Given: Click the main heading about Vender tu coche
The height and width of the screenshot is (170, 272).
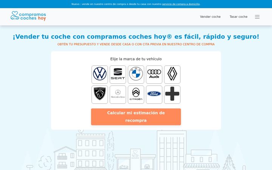Looking at the screenshot, I should pos(136,37).
